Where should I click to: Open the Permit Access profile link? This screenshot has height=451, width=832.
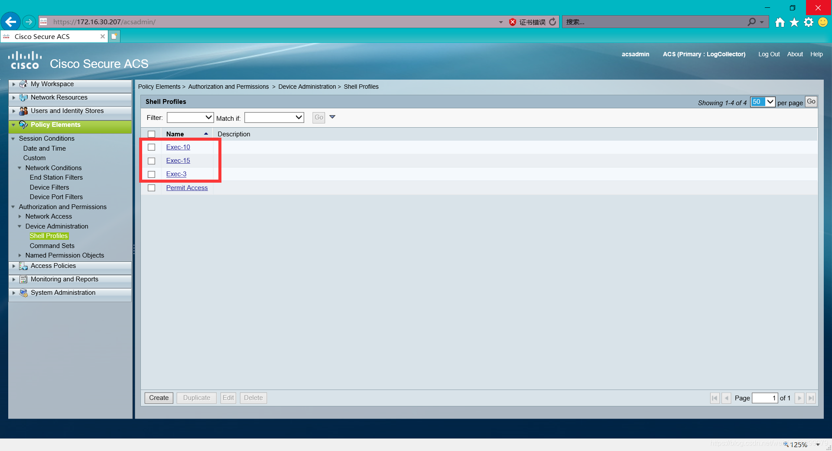pyautogui.click(x=187, y=188)
